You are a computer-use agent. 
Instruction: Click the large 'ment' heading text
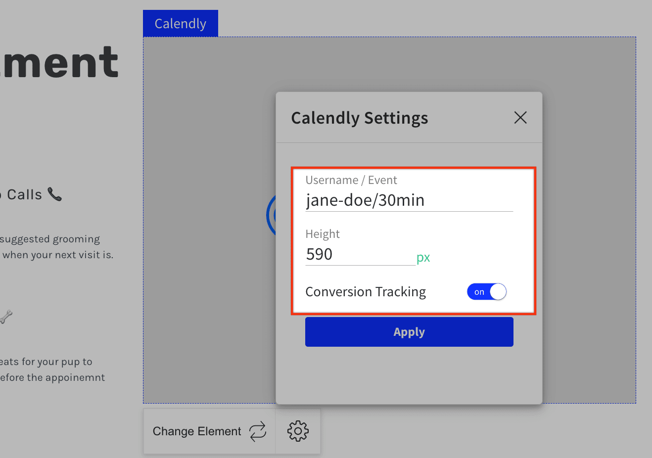(x=59, y=63)
